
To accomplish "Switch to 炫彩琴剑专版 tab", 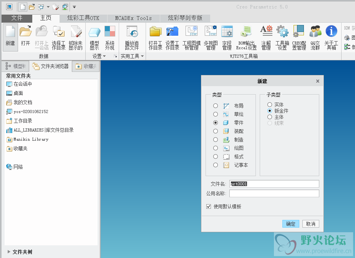I will (185, 18).
